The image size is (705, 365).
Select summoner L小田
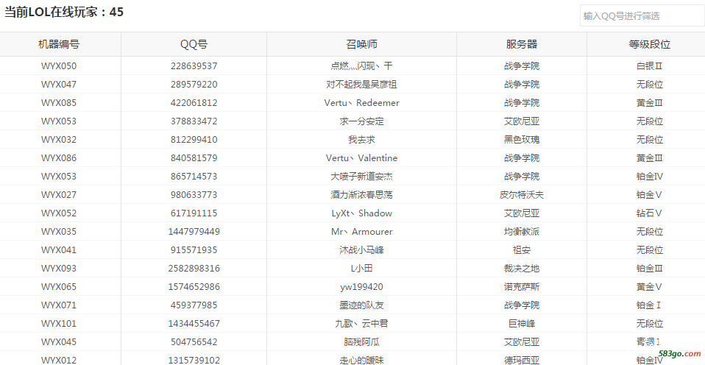coord(361,269)
